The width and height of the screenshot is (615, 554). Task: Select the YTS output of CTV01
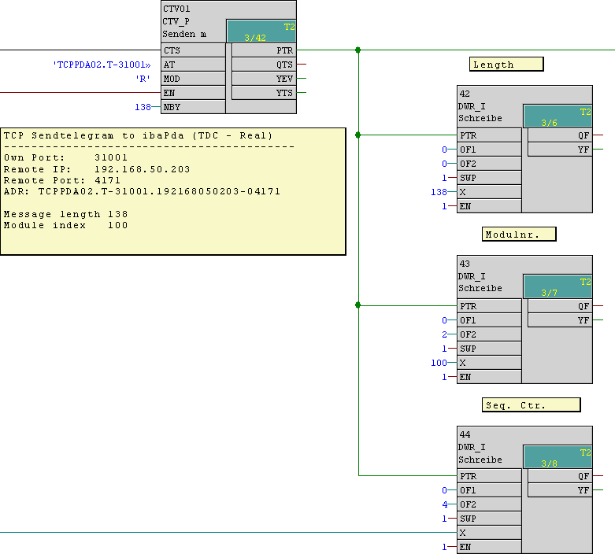point(264,93)
